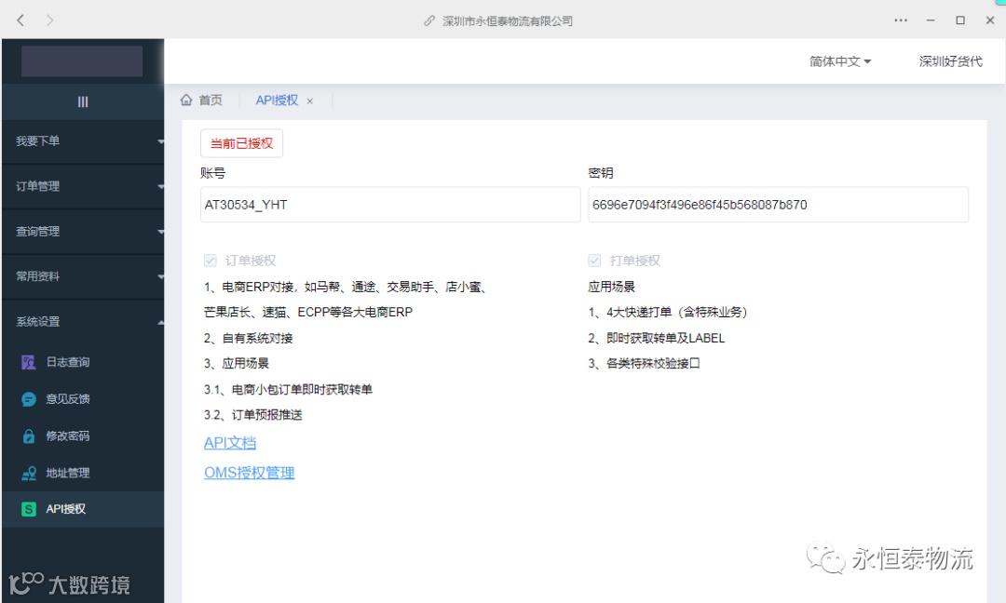This screenshot has width=1006, height=603.
Task: Click the text 2、自有系统对接
Action: 249,339
